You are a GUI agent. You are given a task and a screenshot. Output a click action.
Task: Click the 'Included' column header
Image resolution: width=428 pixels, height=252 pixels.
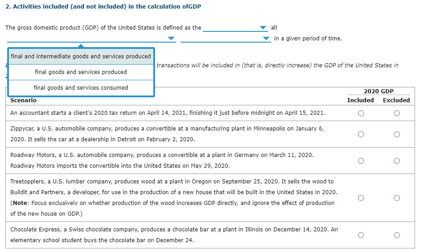(x=360, y=100)
